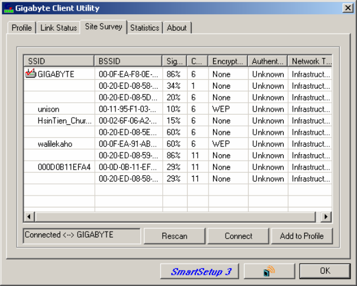
Task: Click BSSID 00-20-ED-08-59-...
Action: (128, 155)
